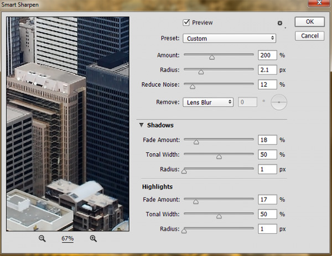Zoom in the preview with plus magnifier
The width and height of the screenshot is (332, 256).
[x=93, y=238]
